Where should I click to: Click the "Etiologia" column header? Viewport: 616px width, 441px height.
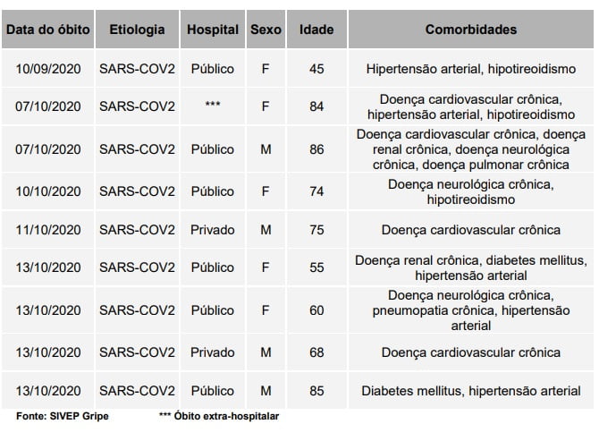[x=137, y=30]
